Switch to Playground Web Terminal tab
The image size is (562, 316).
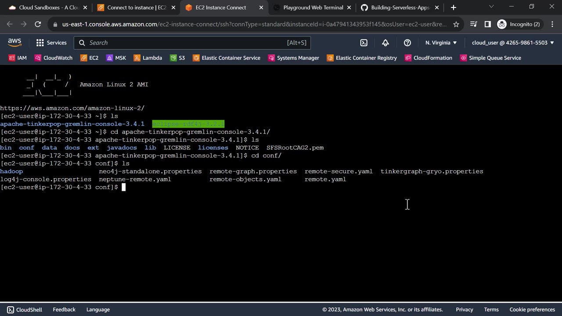coord(313,7)
